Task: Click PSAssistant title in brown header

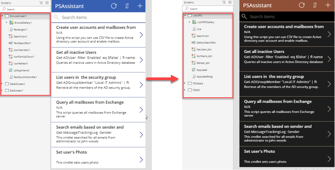Action: (x=257, y=5)
